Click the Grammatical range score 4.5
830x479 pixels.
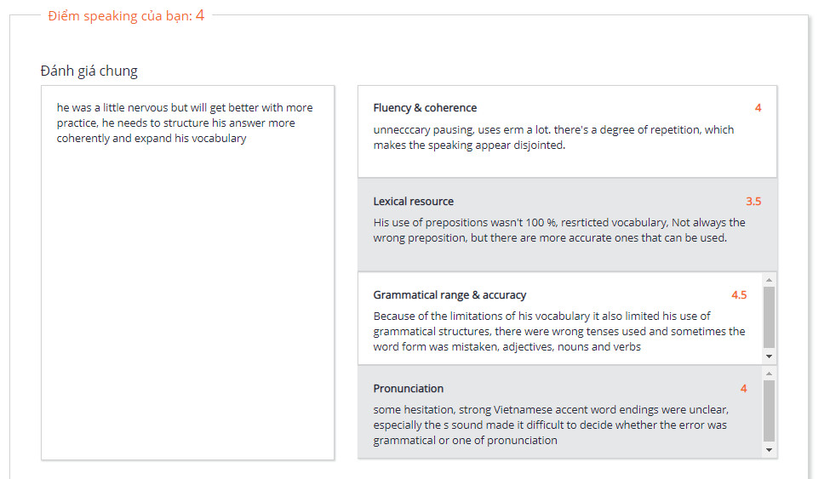click(x=739, y=295)
